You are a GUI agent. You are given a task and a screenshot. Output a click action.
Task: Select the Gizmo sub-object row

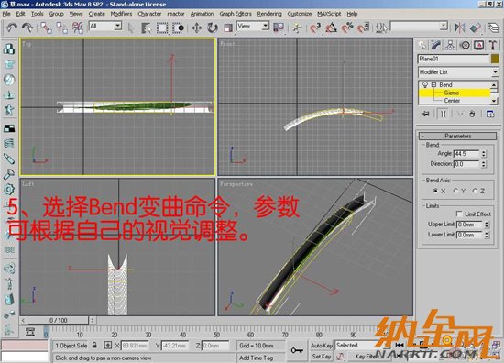pos(455,93)
